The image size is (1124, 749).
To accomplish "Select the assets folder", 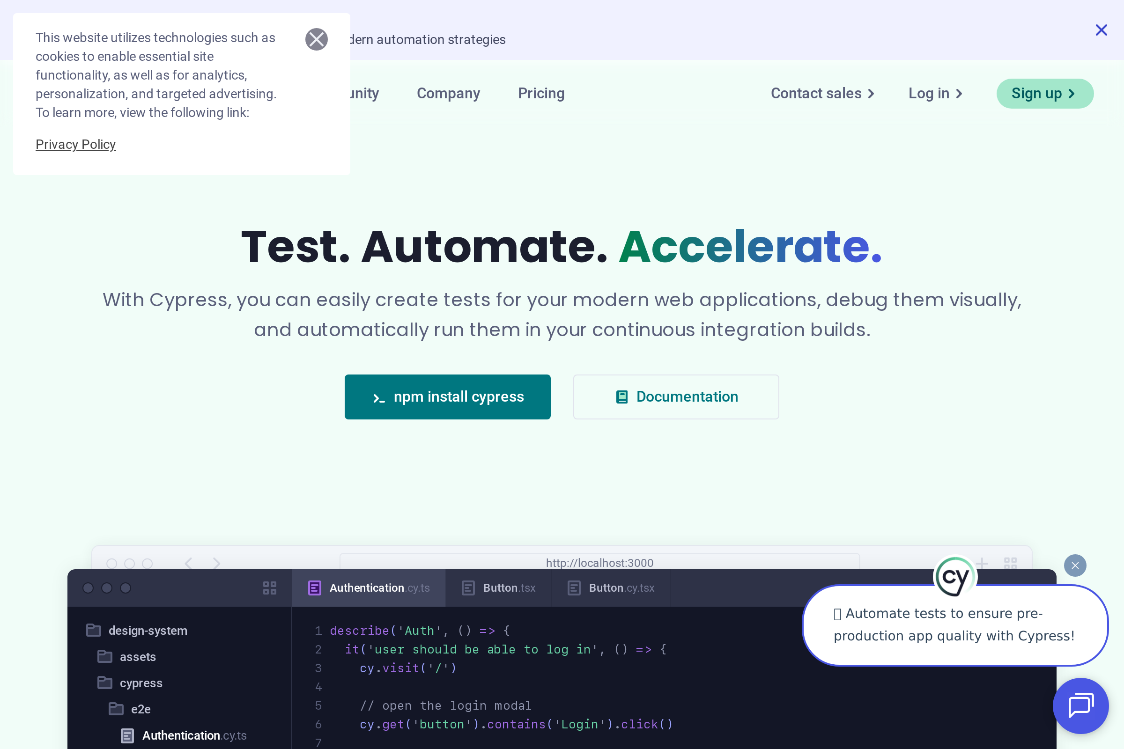I will click(126, 657).
